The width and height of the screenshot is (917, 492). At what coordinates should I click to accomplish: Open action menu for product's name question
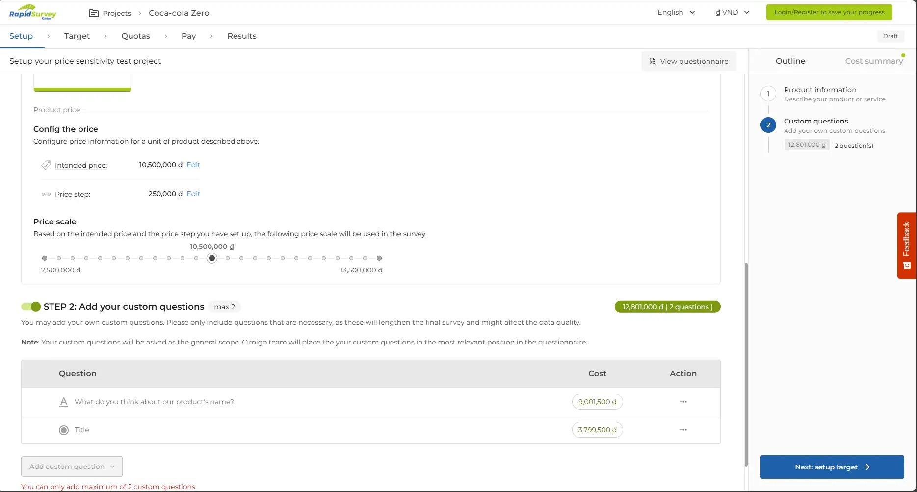pos(683,402)
